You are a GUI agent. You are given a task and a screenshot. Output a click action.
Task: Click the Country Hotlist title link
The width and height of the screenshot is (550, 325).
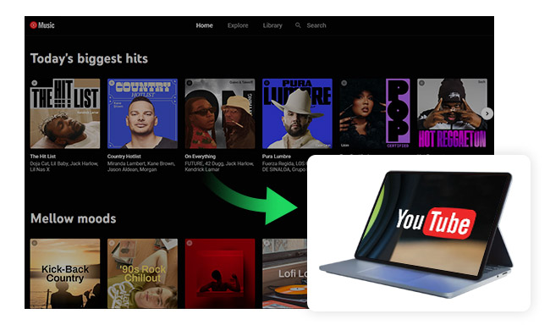click(x=124, y=157)
